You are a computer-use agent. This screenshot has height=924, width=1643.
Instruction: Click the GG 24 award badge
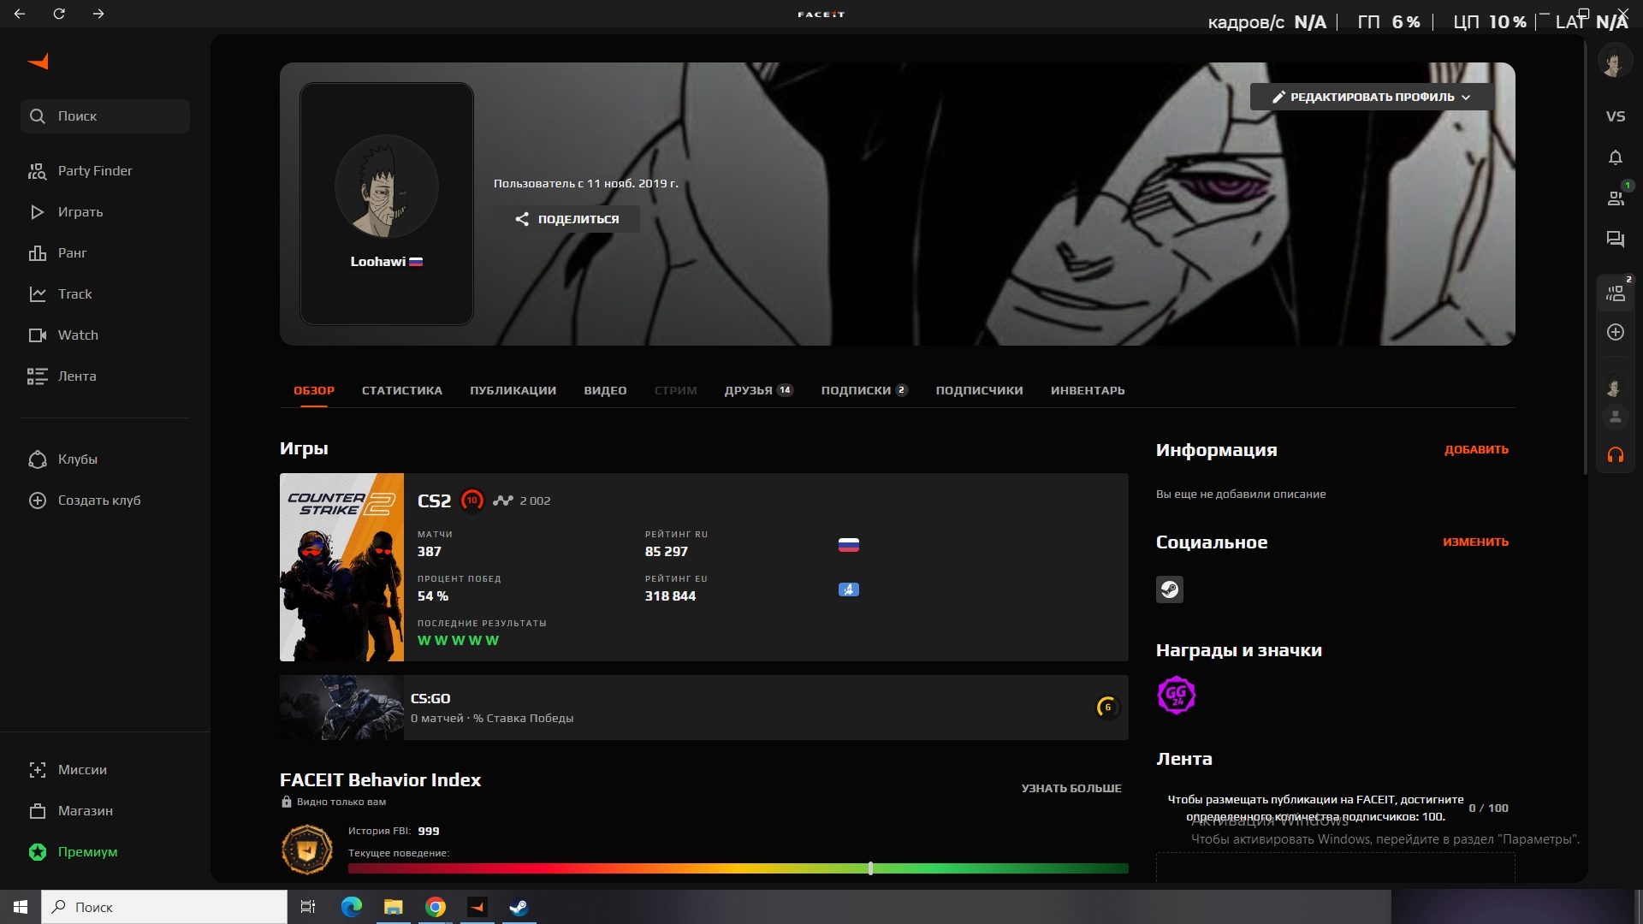click(1176, 695)
